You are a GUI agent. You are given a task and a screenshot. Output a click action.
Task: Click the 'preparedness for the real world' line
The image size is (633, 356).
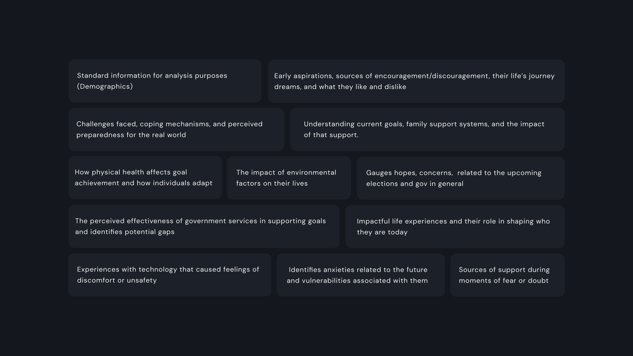(x=131, y=135)
